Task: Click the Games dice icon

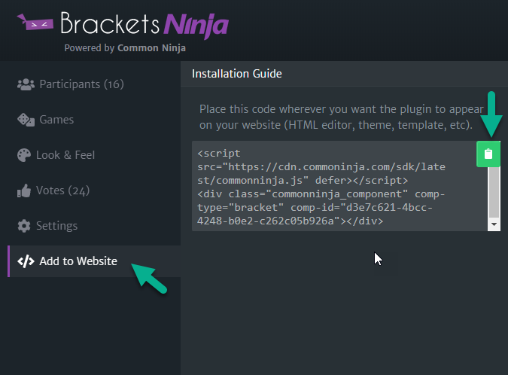Action: (x=26, y=120)
